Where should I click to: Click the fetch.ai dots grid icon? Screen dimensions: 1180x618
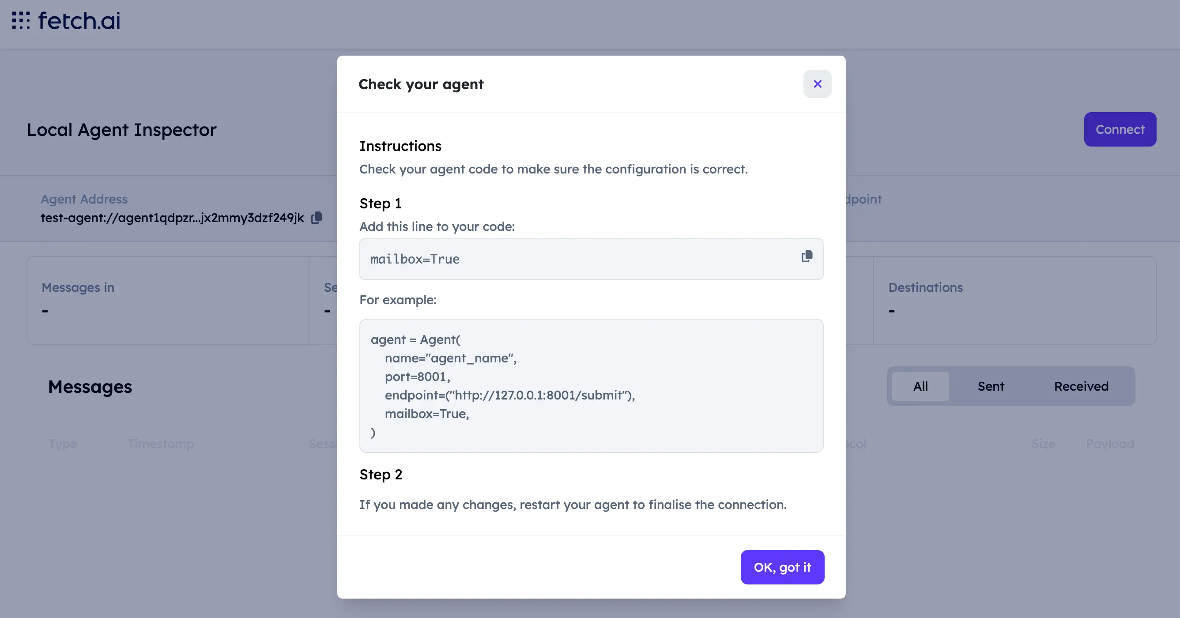pyautogui.click(x=20, y=20)
